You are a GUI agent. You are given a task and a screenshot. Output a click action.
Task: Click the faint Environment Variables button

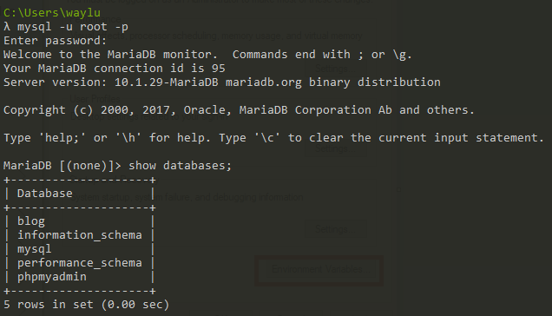pos(319,270)
